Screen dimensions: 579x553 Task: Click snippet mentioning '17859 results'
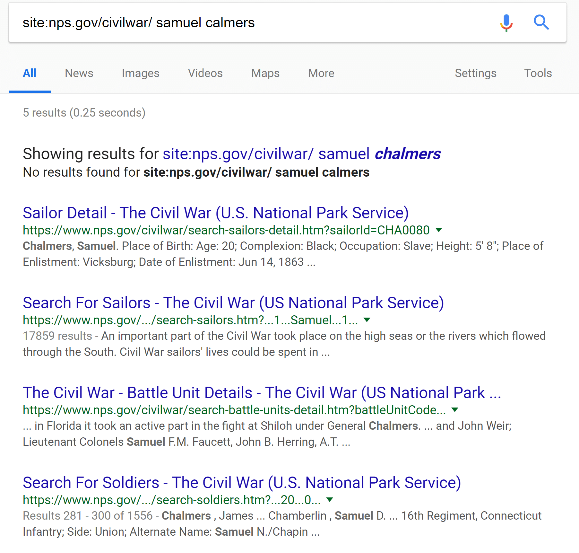coord(284,344)
